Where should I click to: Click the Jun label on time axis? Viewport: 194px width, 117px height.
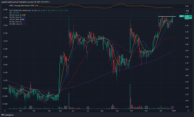[73, 111]
